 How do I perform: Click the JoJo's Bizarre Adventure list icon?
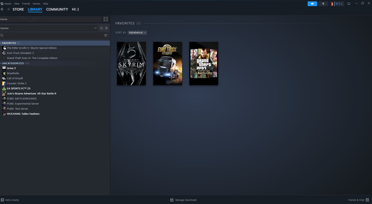pyautogui.click(x=4, y=94)
